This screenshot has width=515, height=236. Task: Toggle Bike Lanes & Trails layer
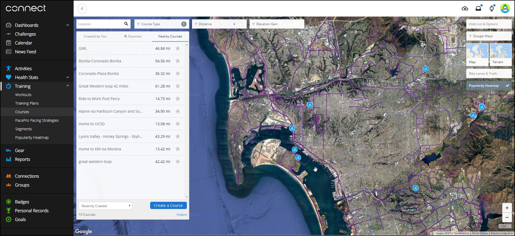click(489, 74)
